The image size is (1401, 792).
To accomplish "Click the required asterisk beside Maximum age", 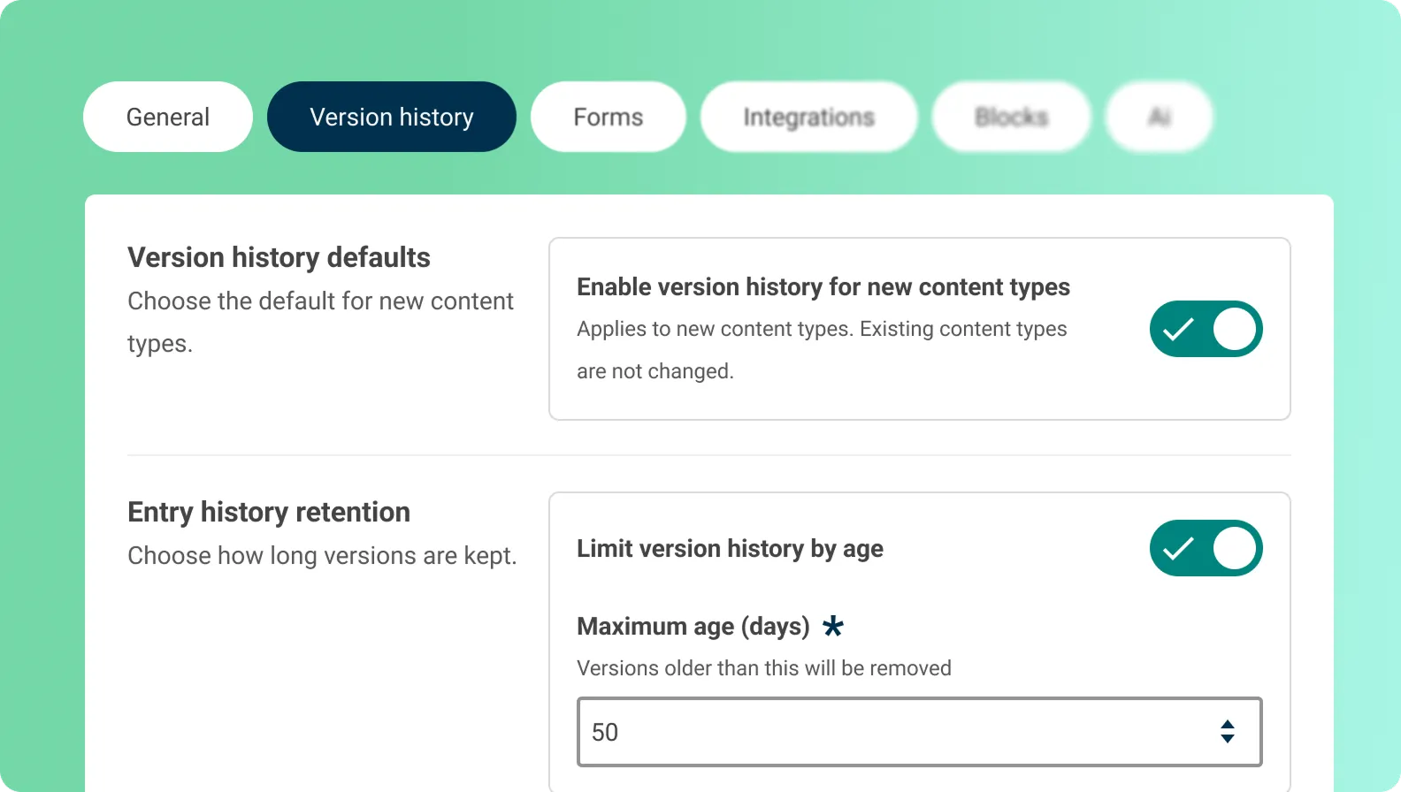I will 833,626.
